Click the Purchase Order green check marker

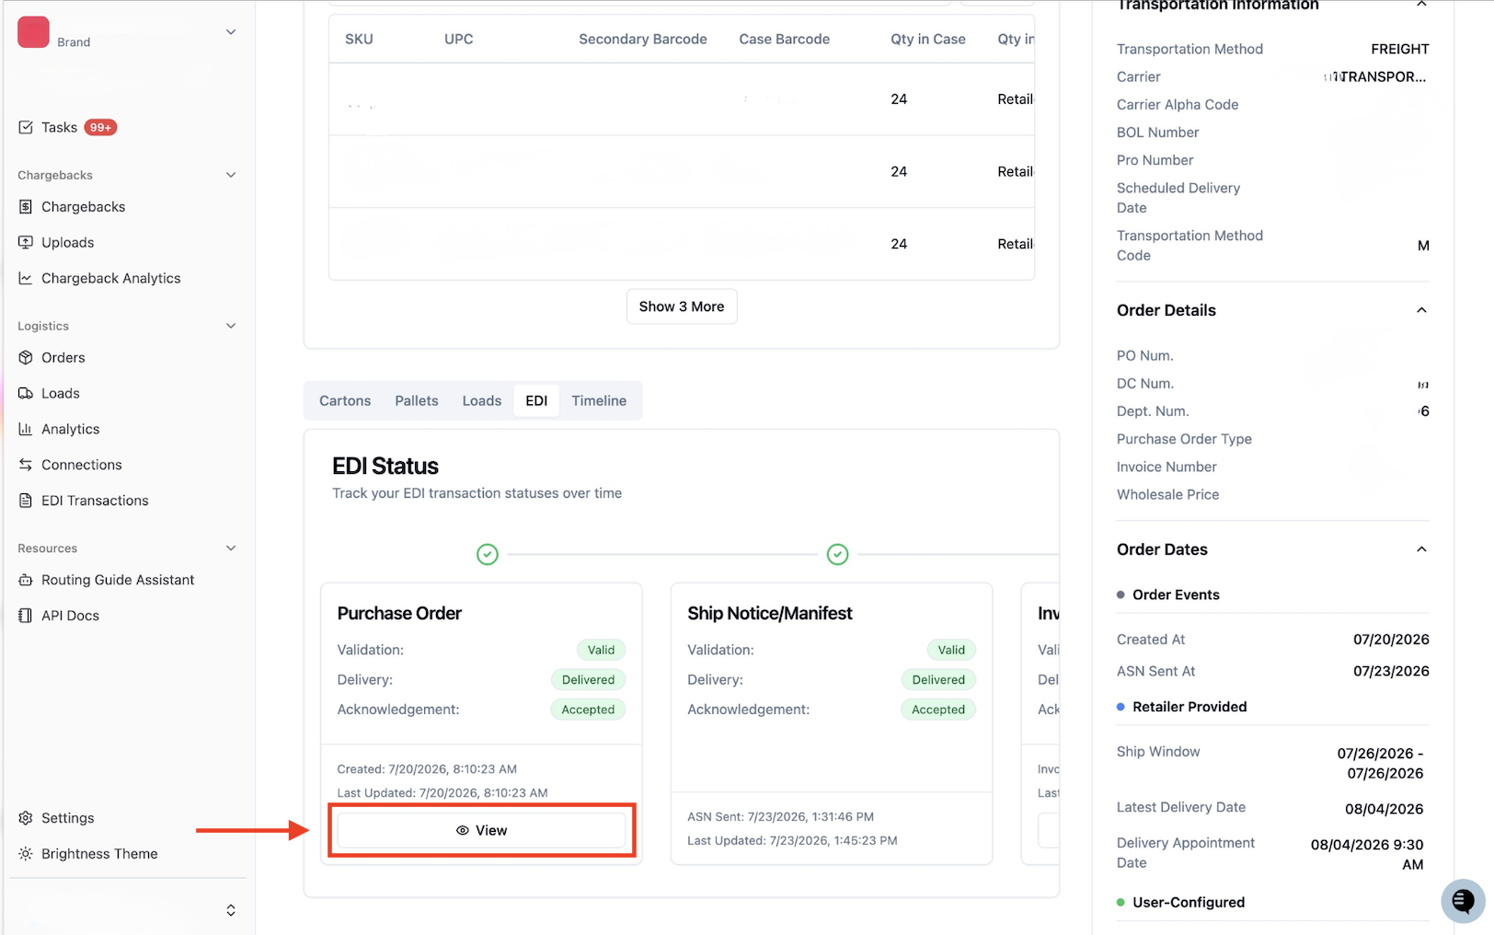(x=488, y=554)
